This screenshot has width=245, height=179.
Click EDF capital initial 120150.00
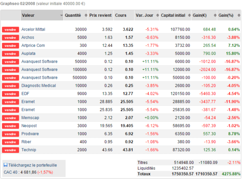180,94
